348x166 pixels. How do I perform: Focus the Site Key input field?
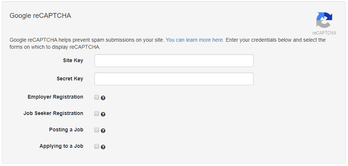pyautogui.click(x=174, y=61)
